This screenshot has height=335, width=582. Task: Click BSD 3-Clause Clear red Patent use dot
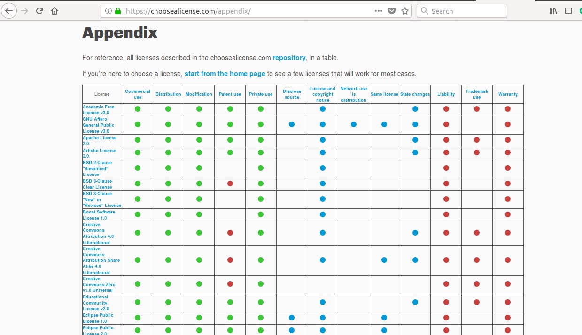[x=230, y=183]
